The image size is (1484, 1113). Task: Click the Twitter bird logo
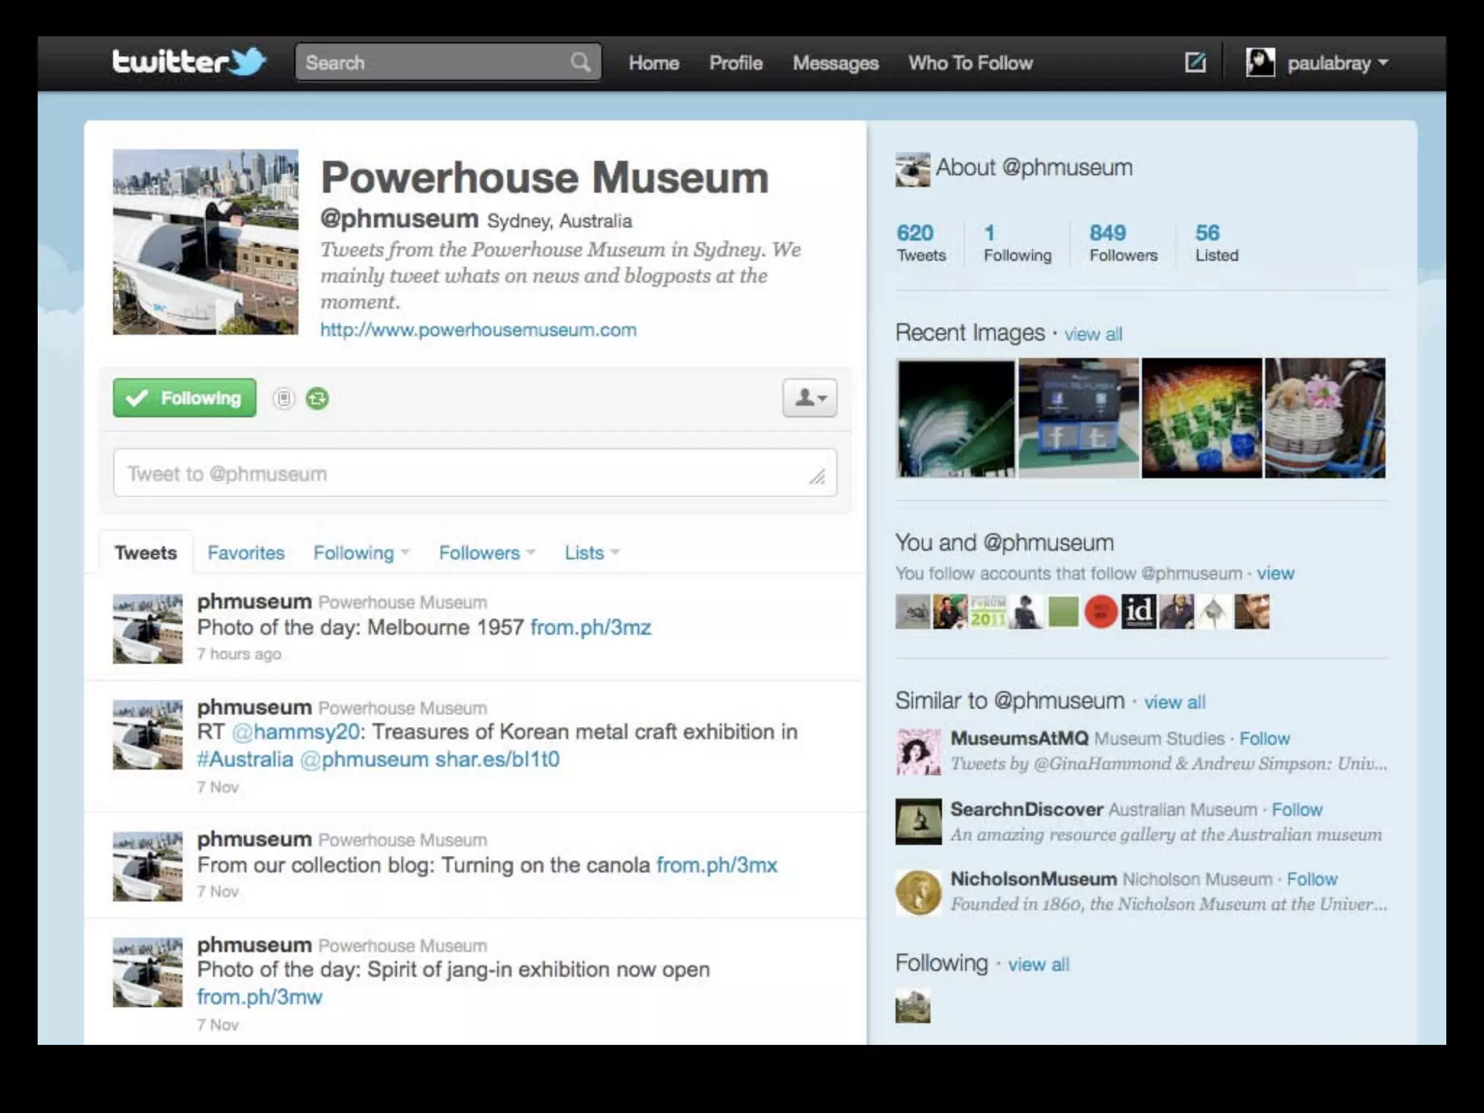tap(247, 62)
